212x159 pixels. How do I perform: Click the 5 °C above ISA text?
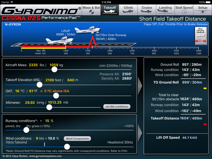tap(57, 91)
